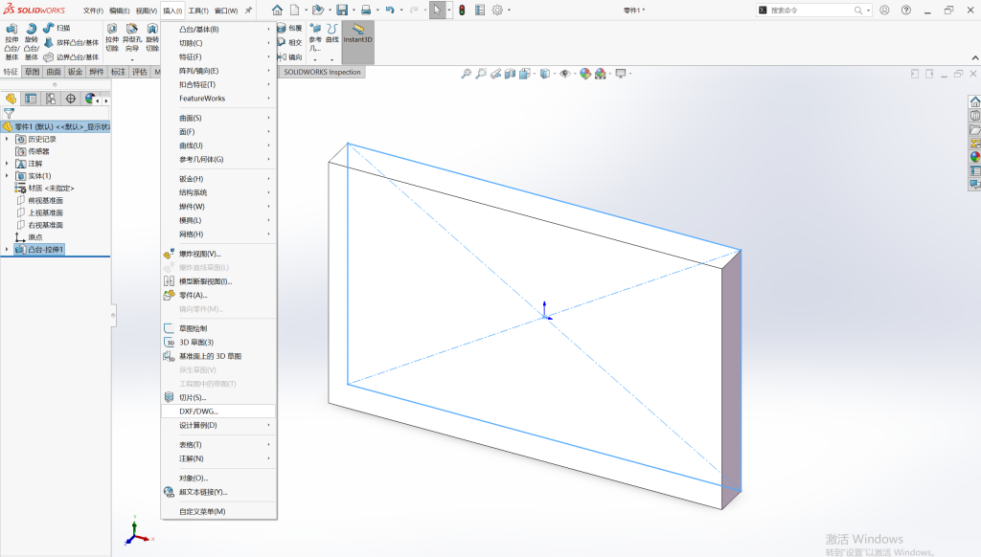Click the Revolved Boss/Base (旋转凸台/基体) icon

(x=32, y=30)
